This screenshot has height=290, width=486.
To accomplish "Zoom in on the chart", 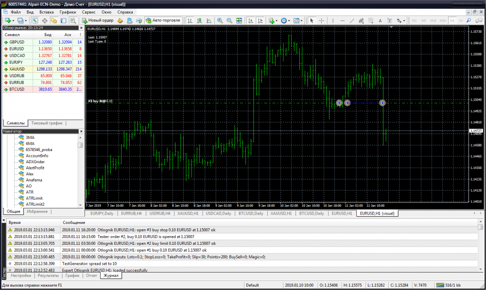I will (220, 20).
